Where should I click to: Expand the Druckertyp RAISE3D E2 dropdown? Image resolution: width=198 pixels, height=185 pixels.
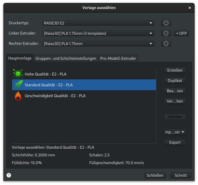98,23
